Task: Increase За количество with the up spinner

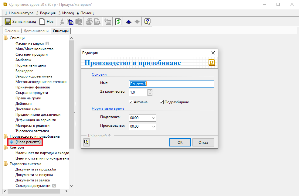Action: (150, 91)
